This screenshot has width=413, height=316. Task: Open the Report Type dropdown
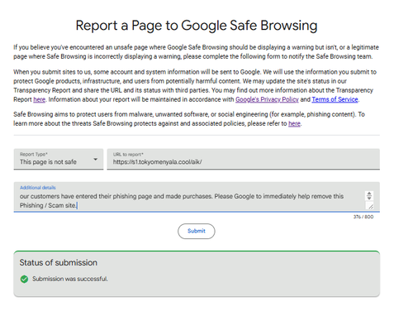(59, 159)
